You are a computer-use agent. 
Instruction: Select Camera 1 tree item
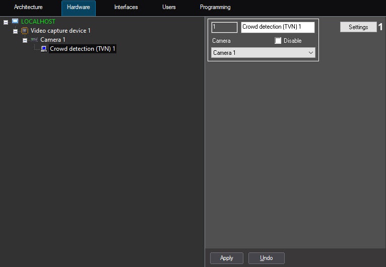click(53, 40)
